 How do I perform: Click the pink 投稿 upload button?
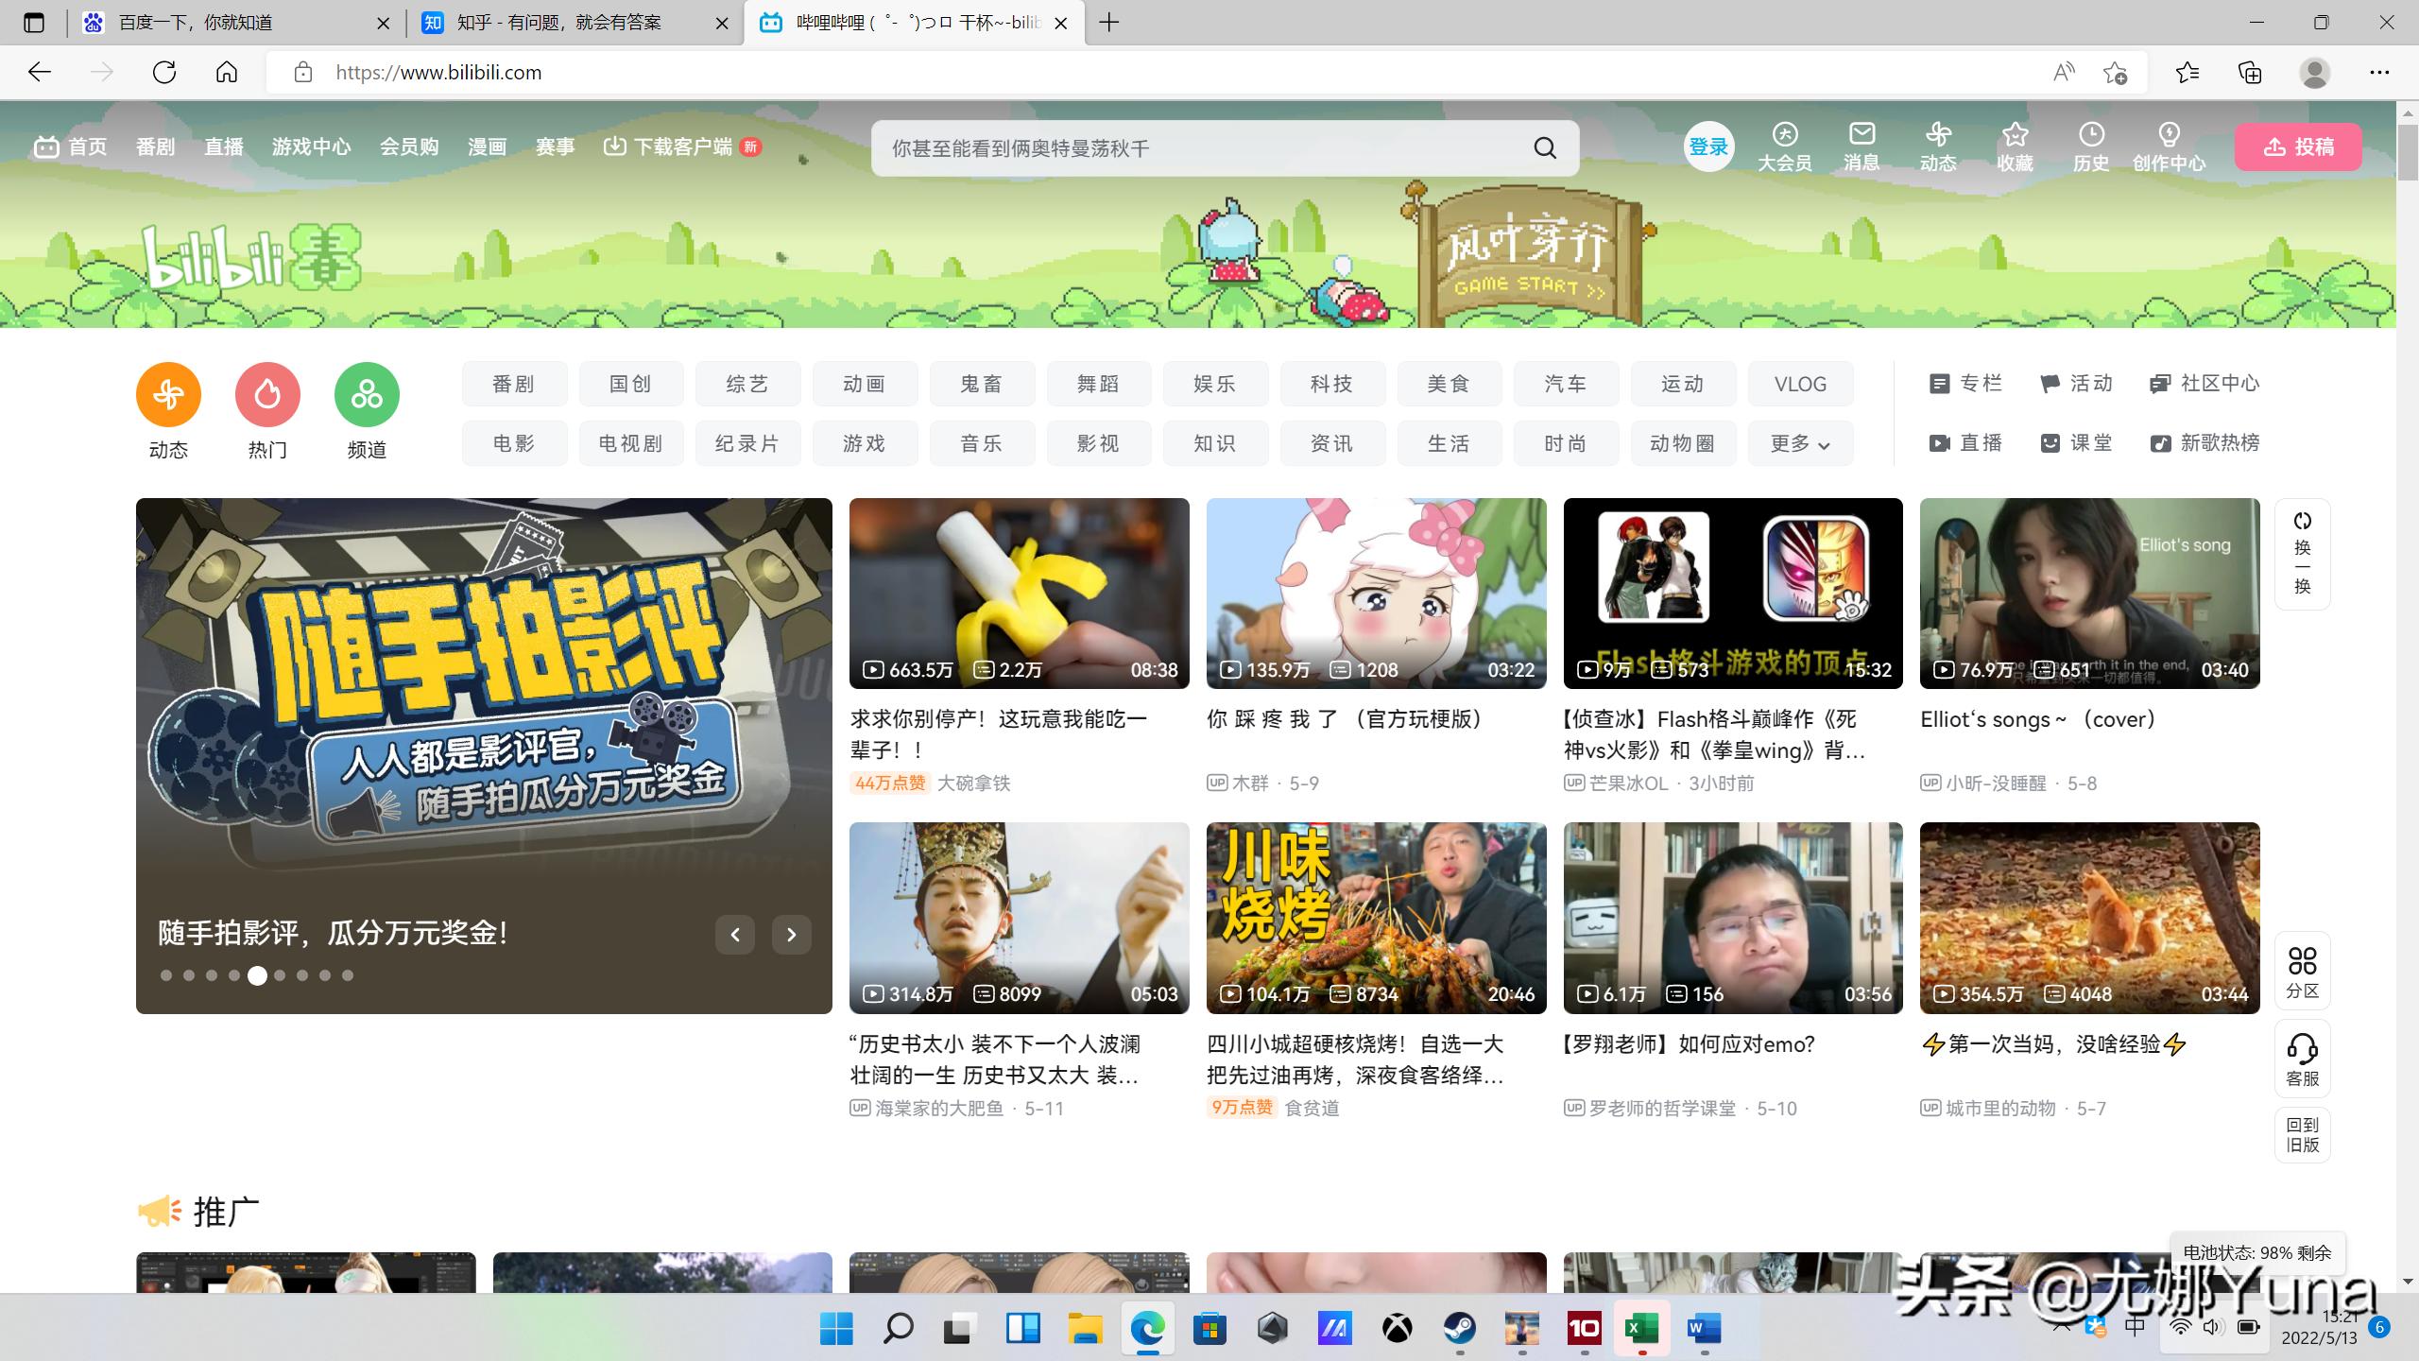tap(2298, 146)
